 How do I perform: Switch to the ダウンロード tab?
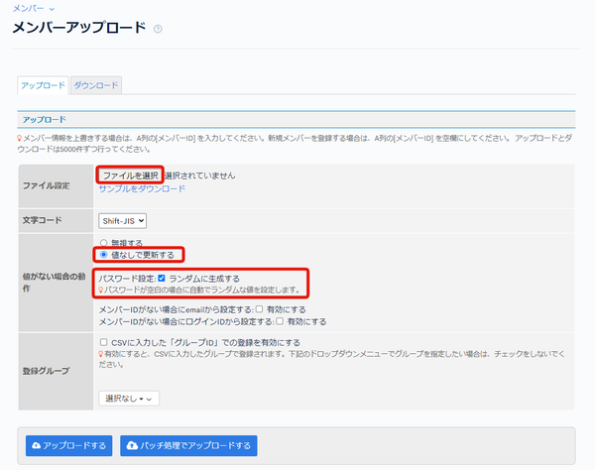[96, 85]
